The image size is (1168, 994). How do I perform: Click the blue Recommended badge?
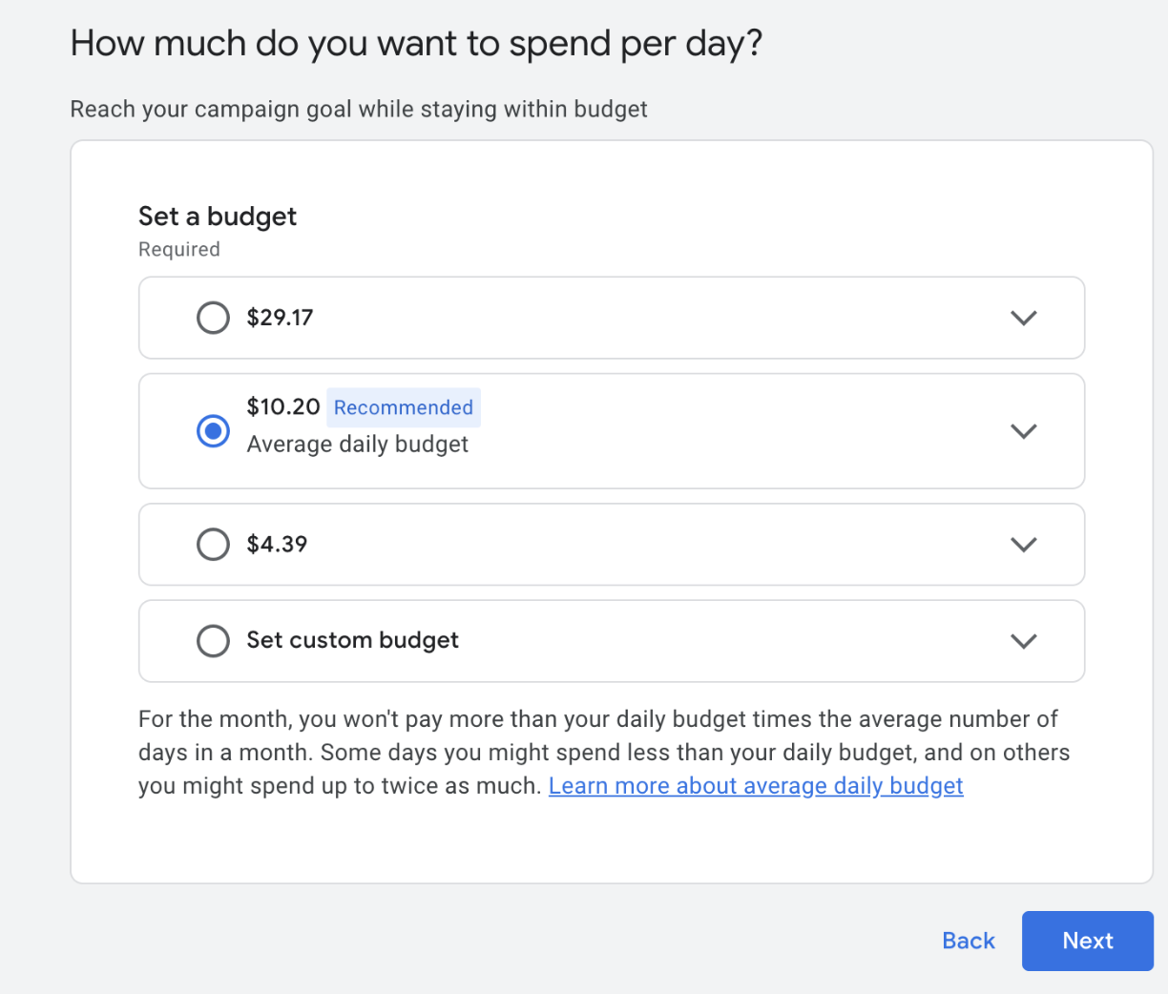click(x=403, y=407)
